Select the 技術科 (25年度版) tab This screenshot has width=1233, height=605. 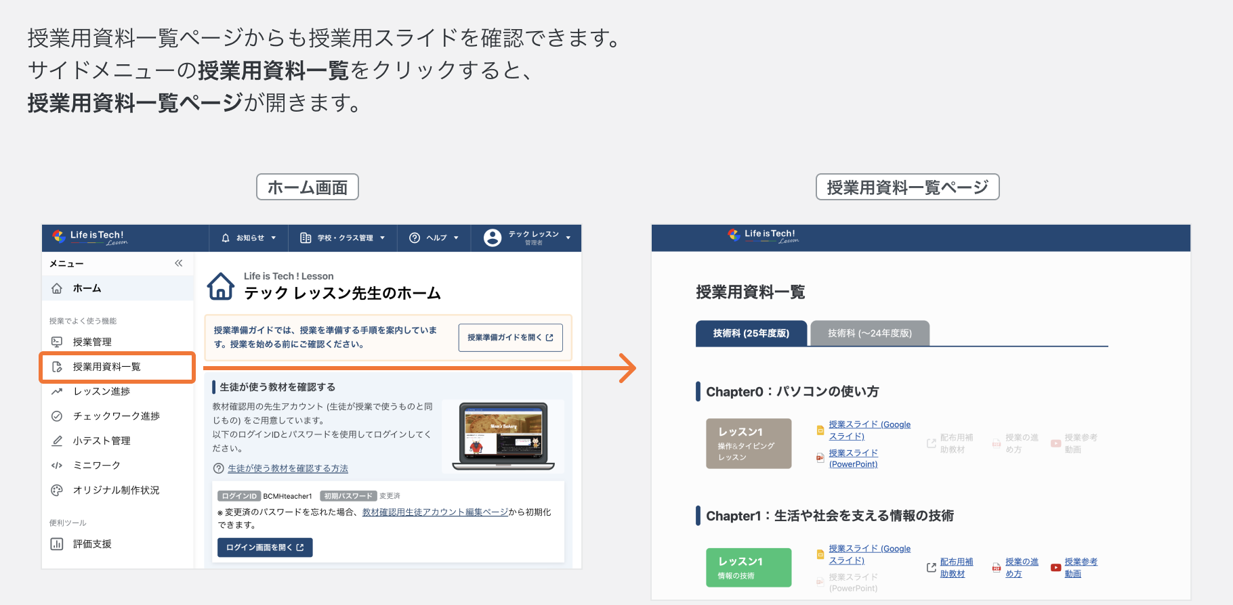pyautogui.click(x=751, y=333)
